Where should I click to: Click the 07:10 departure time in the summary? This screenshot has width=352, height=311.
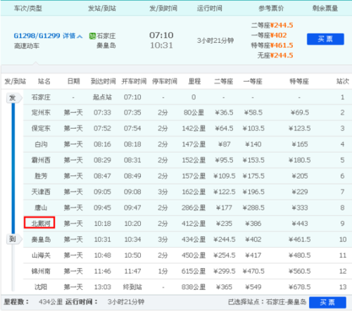click(x=161, y=35)
